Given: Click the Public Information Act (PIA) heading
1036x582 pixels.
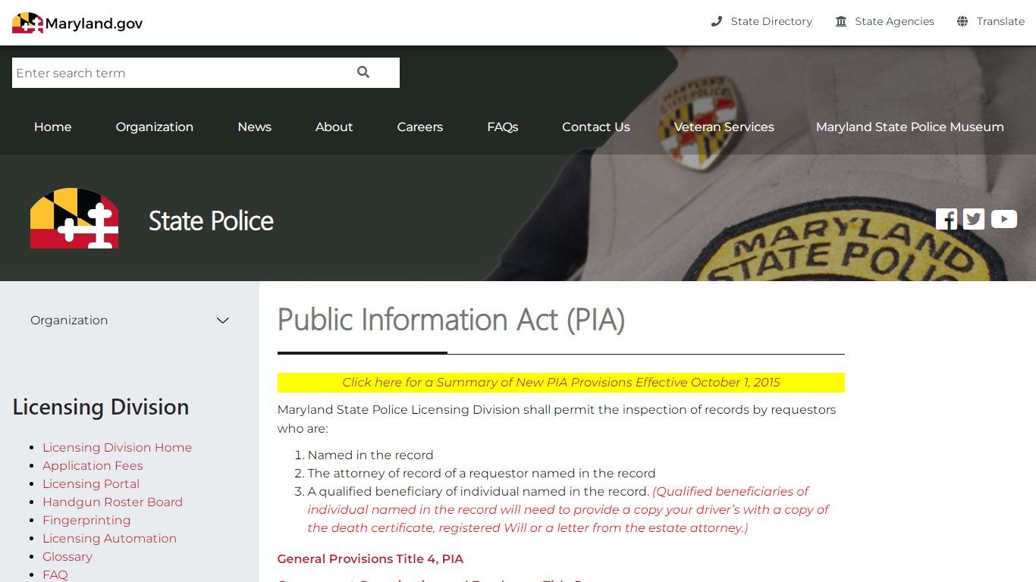Looking at the screenshot, I should [x=451, y=319].
